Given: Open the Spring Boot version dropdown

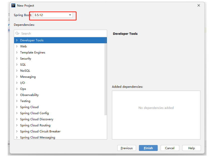Looking at the screenshot, I should point(53,15).
